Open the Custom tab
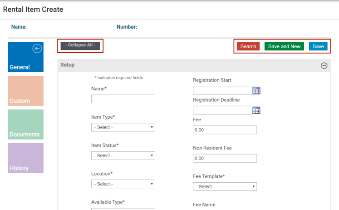The height and width of the screenshot is (210, 339). point(25,91)
